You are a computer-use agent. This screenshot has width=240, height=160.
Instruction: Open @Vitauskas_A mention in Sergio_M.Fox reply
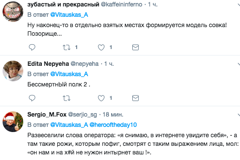(x=69, y=125)
